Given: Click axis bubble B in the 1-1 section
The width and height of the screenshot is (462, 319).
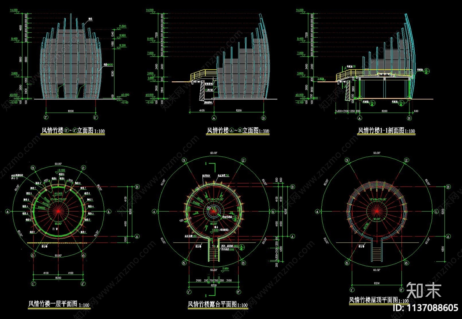Looking at the screenshot, I should tap(409, 118).
